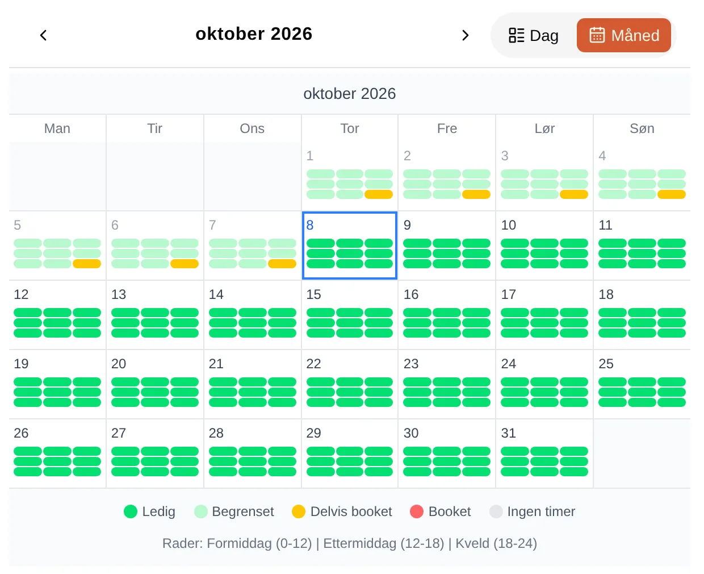This screenshot has height=574, width=704.
Task: Select day 9 in the month grid
Action: pyautogui.click(x=447, y=246)
